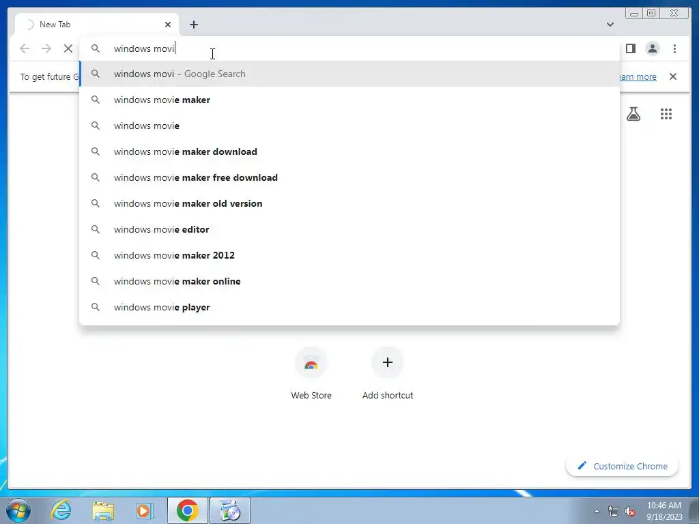Click the Add shortcut plus tile
Screen dimensions: 699x524
tap(388, 373)
